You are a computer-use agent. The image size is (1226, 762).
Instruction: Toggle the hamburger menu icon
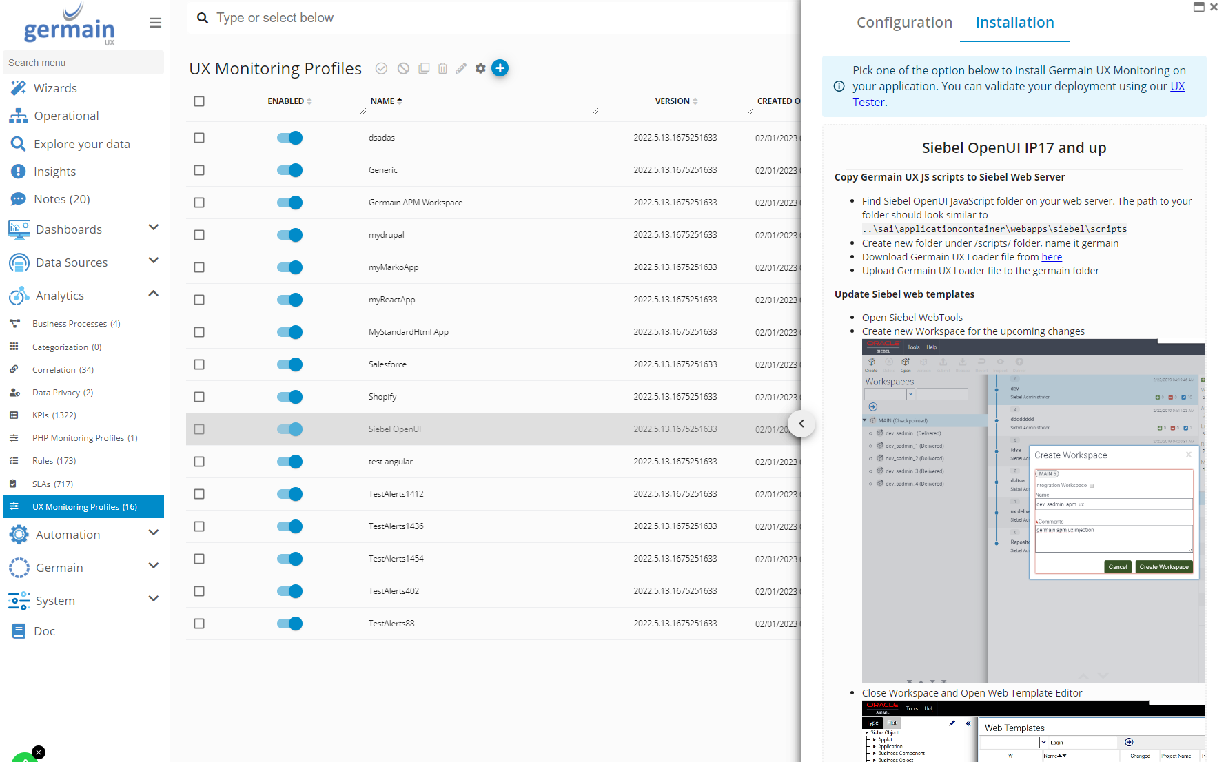point(156,23)
